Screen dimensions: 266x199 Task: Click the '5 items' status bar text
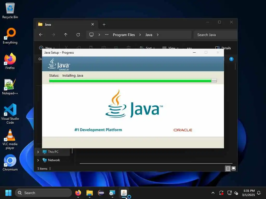tap(42, 169)
